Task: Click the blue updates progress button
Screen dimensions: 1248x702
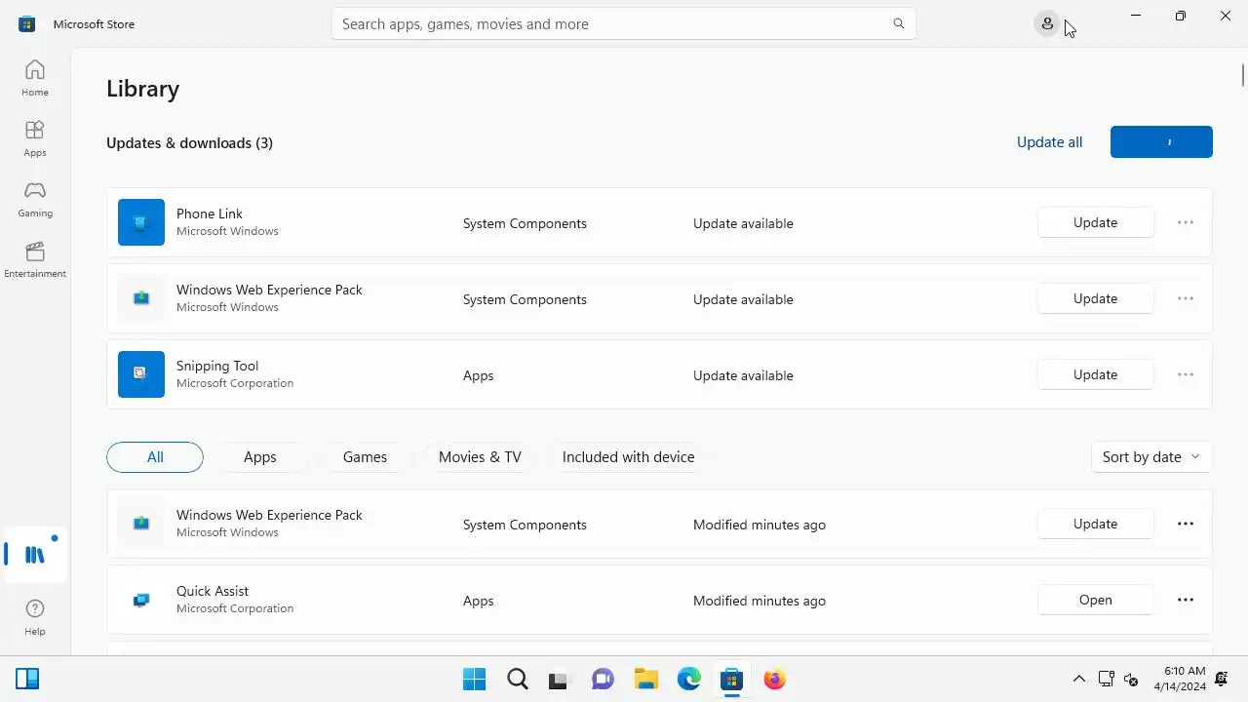Action: point(1161,141)
